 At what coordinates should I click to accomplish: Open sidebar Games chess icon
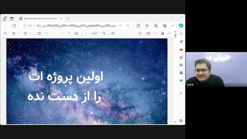[181, 57]
